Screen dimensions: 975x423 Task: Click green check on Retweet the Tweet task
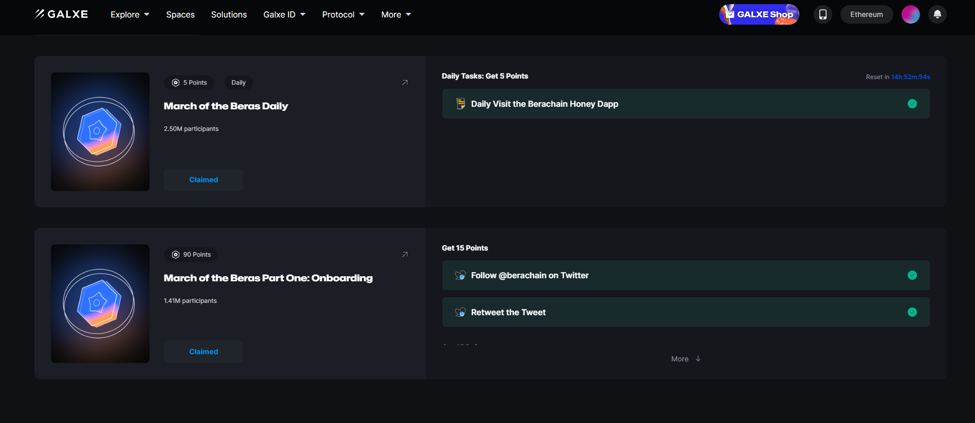tap(912, 312)
